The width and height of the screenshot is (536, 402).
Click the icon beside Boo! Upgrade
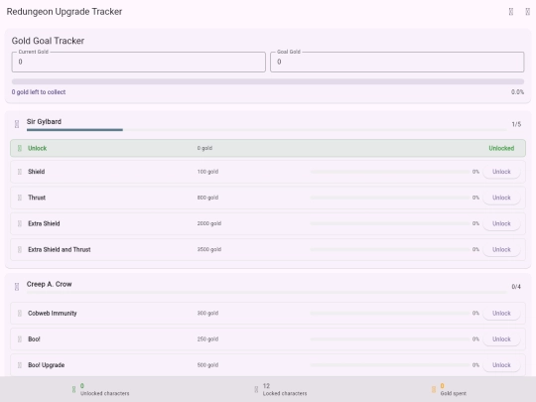20,365
